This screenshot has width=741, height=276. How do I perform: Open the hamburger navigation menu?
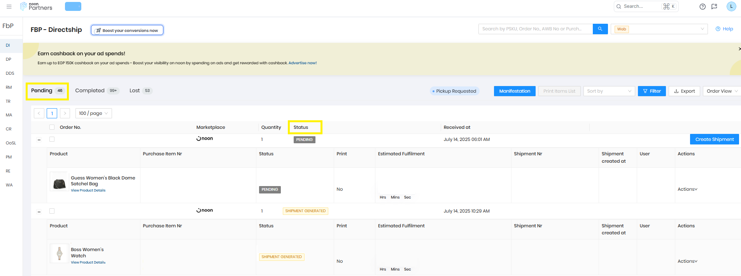9,7
